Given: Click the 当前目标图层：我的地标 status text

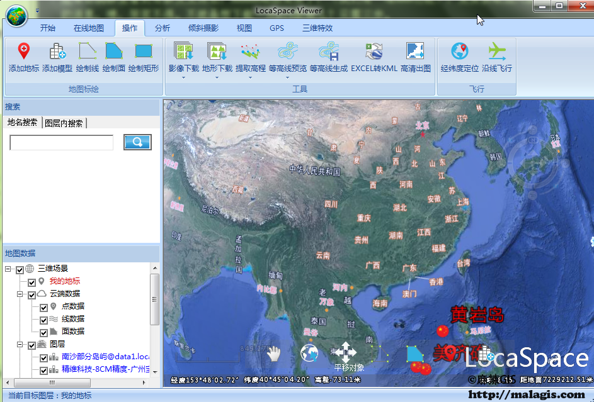Looking at the screenshot, I should click(x=50, y=396).
